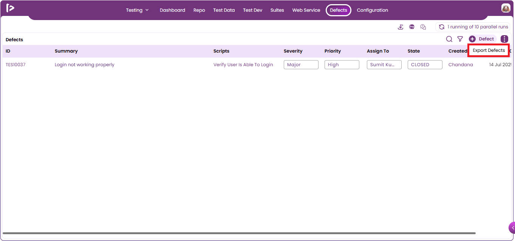Image resolution: width=515 pixels, height=241 pixels.
Task: Open the defects filter funnel
Action: pos(460,39)
